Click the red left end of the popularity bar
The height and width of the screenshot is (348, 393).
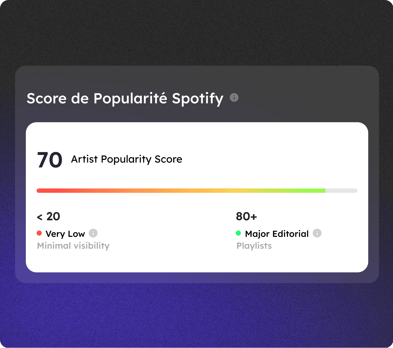click(x=43, y=191)
